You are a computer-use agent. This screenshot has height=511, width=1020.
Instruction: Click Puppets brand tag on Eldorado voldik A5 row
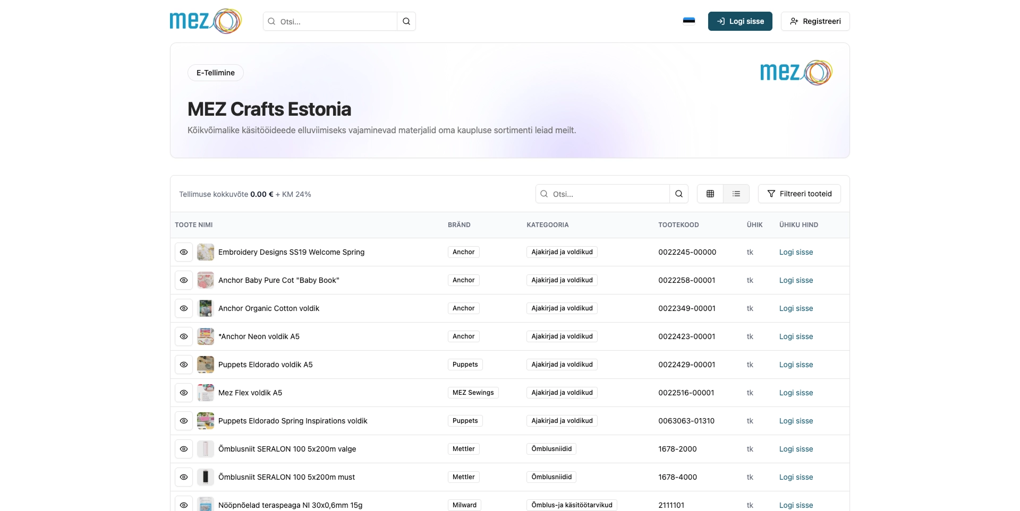pyautogui.click(x=465, y=365)
